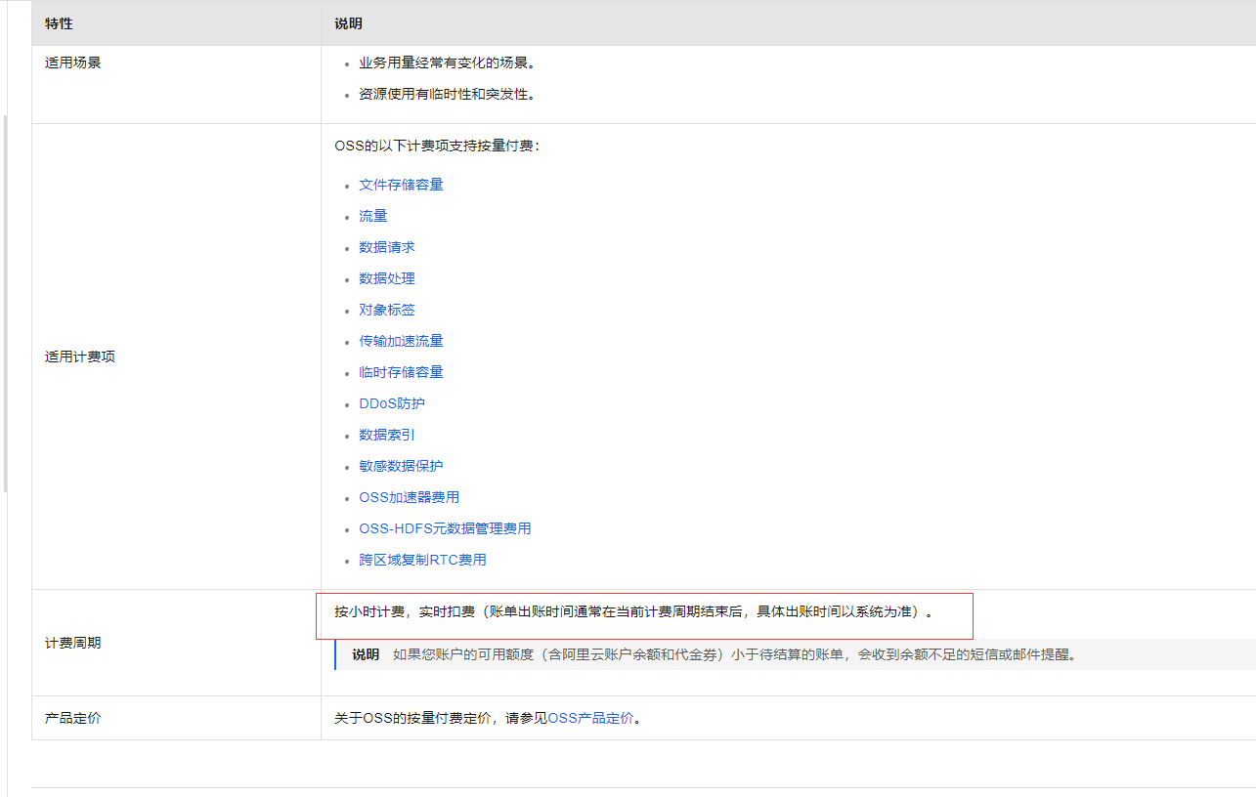Click the 适用场景 row label
Image resolution: width=1256 pixels, height=797 pixels.
click(72, 63)
